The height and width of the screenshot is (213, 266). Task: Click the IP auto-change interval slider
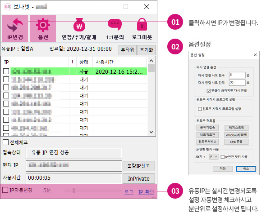coord(93,191)
